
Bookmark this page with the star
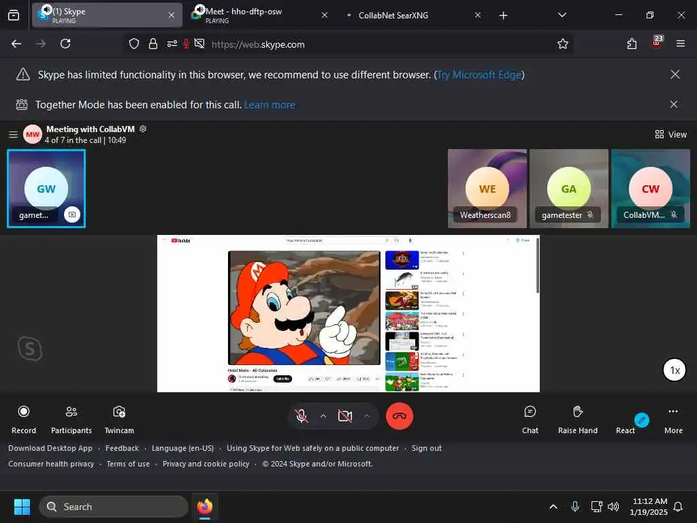pos(562,44)
